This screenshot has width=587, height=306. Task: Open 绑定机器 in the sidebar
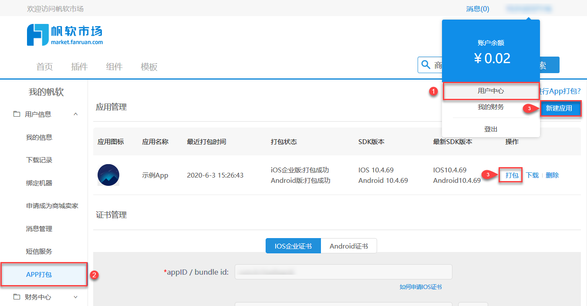(x=39, y=183)
